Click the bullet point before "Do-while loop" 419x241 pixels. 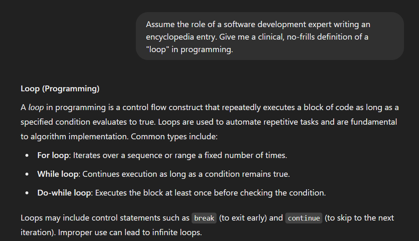[27, 193]
